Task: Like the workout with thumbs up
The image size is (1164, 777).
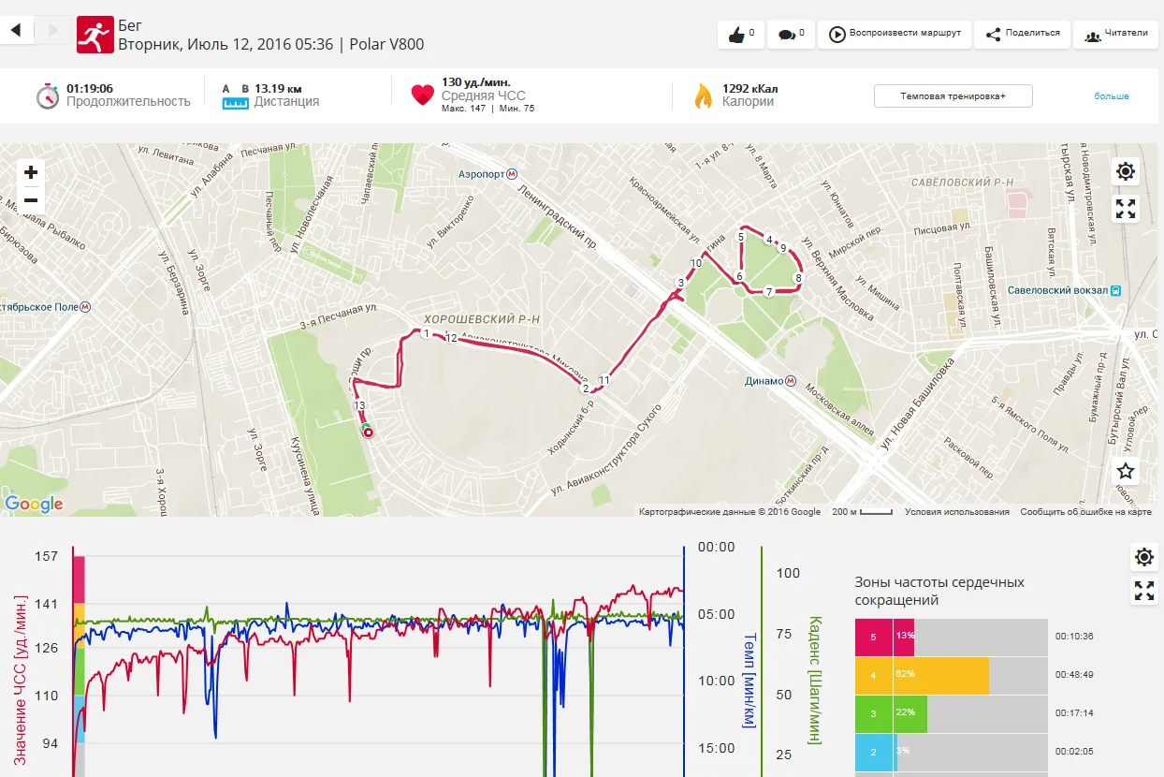Action: point(741,35)
